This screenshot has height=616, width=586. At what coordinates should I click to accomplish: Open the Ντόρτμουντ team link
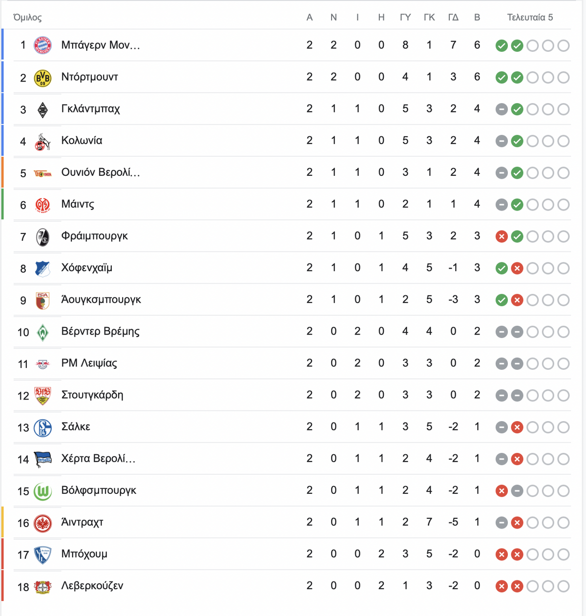(89, 77)
